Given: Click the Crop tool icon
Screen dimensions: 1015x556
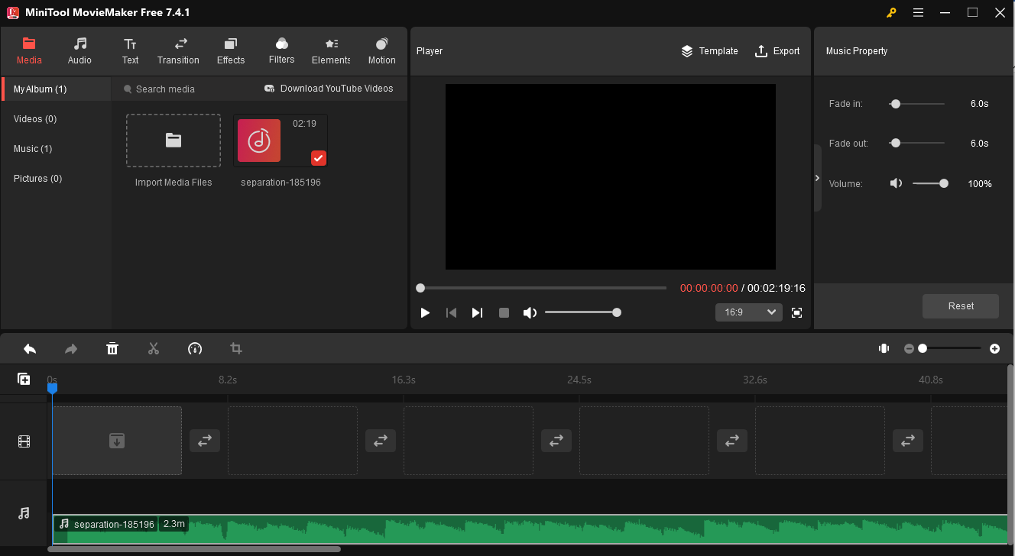Looking at the screenshot, I should (x=236, y=348).
